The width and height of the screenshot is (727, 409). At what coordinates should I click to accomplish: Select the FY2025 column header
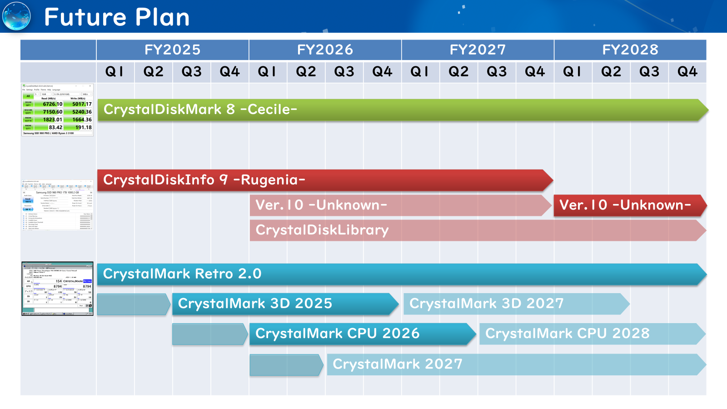tap(172, 50)
